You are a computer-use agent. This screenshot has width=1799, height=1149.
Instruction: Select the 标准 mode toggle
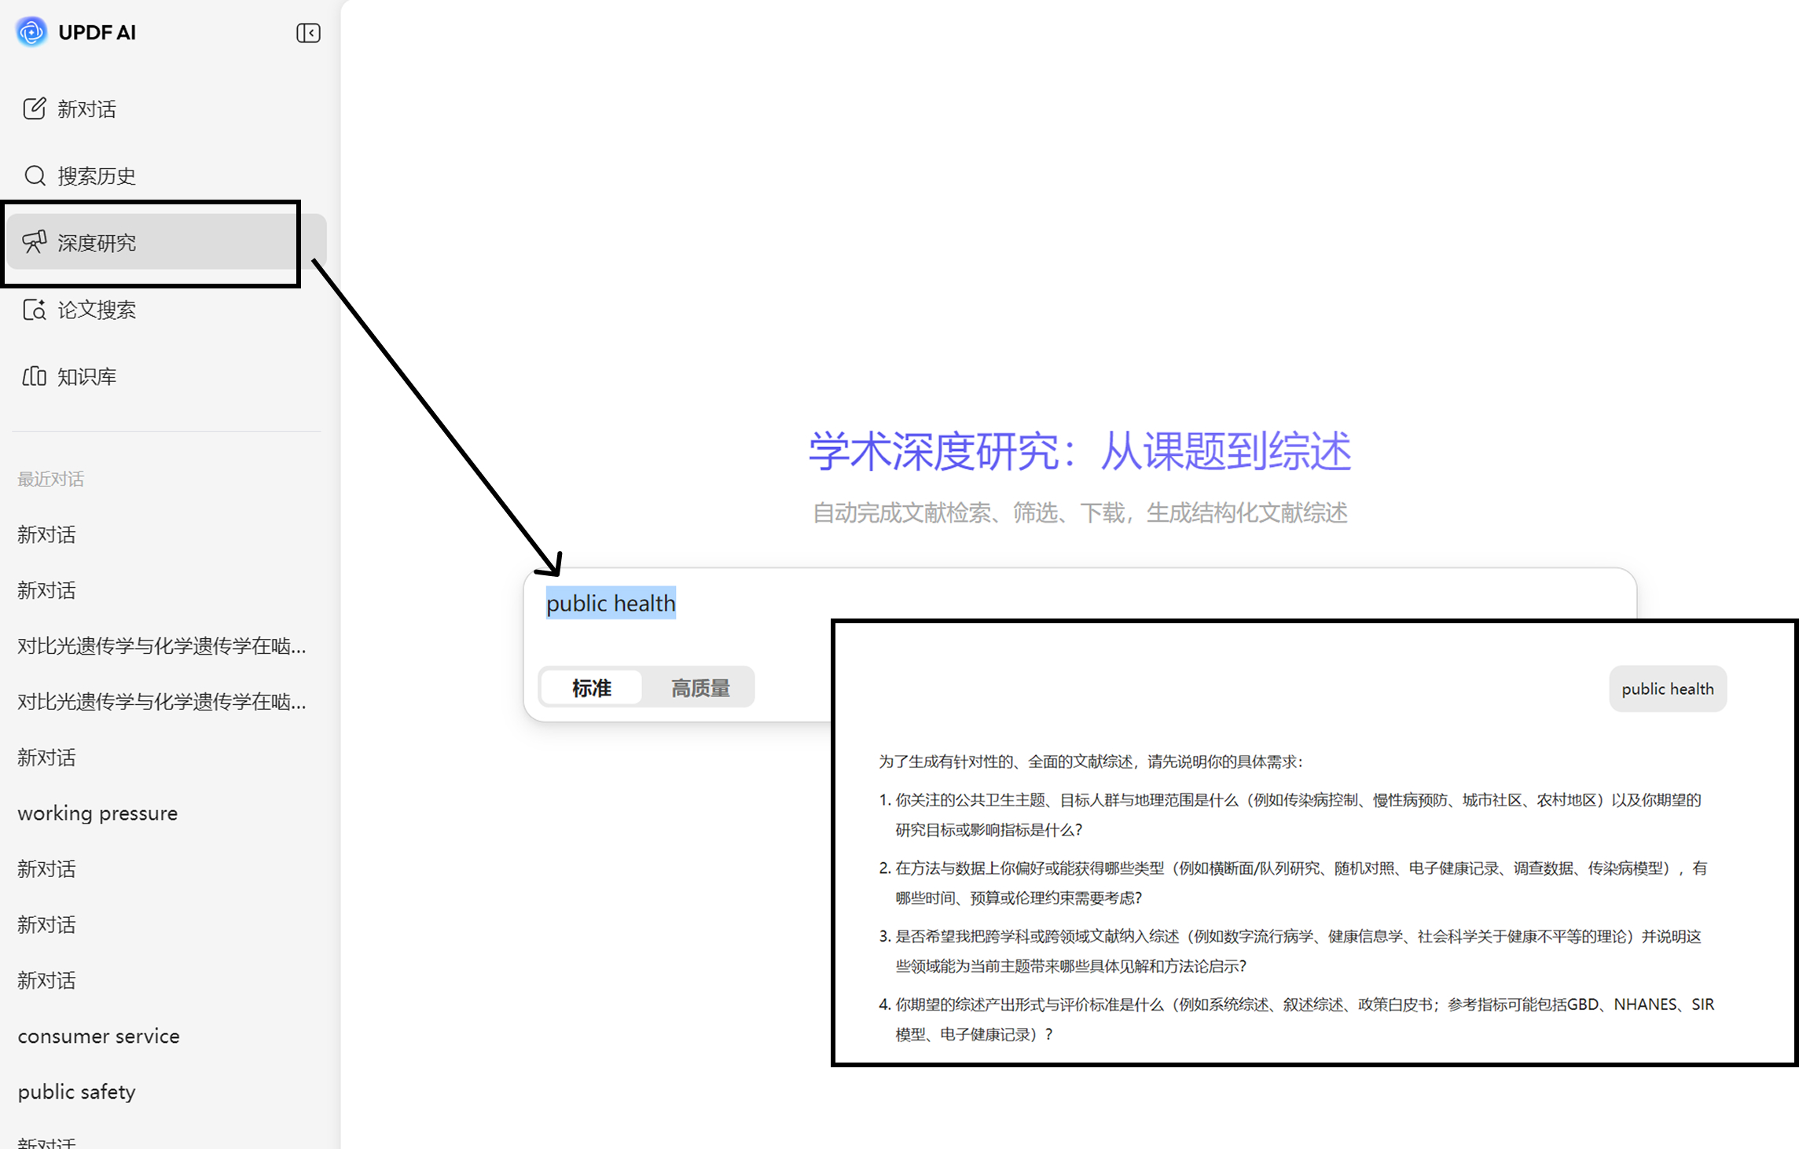click(592, 688)
